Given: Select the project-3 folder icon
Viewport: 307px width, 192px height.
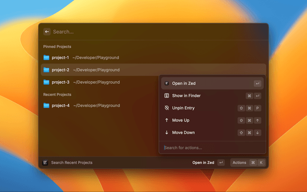Looking at the screenshot, I should coord(46,82).
